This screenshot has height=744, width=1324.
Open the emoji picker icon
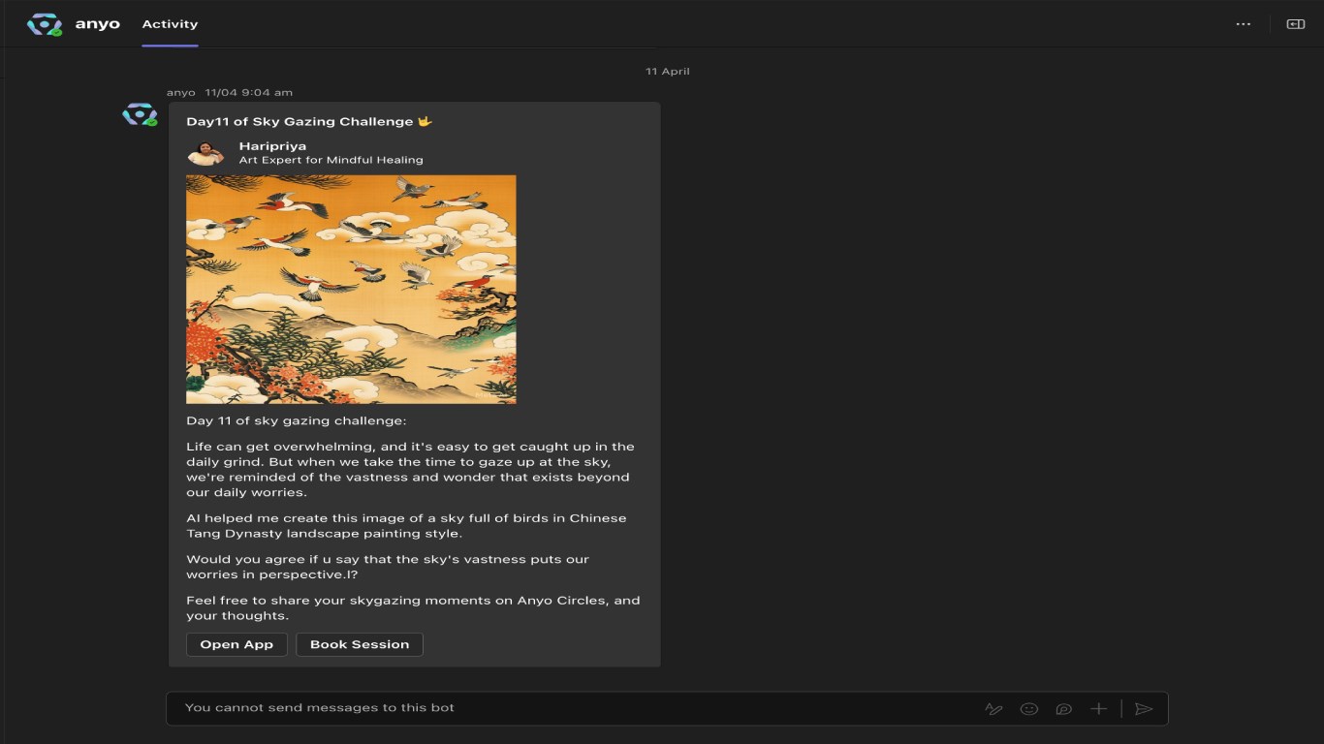coord(1029,709)
